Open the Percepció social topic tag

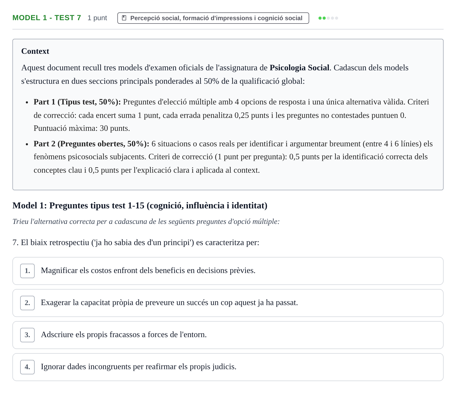pyautogui.click(x=213, y=18)
